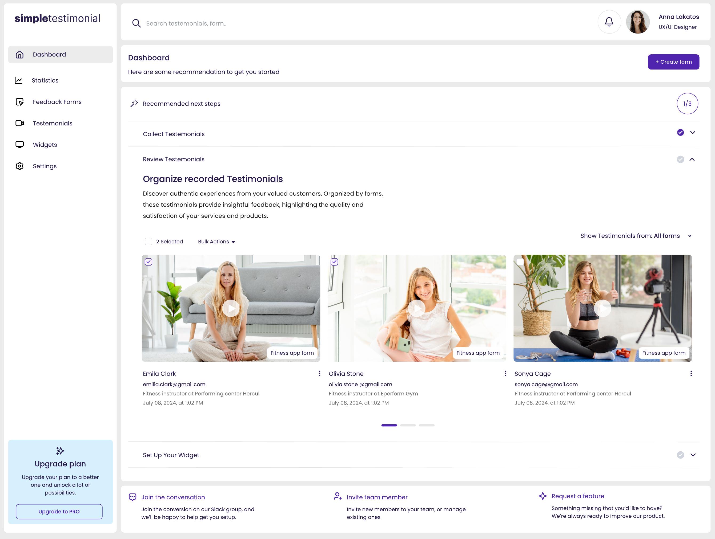The height and width of the screenshot is (539, 715).
Task: Click the Anna Lakatos user name
Action: (678, 17)
